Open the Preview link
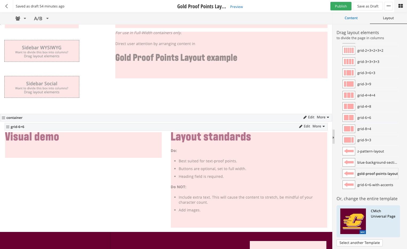 (x=236, y=7)
